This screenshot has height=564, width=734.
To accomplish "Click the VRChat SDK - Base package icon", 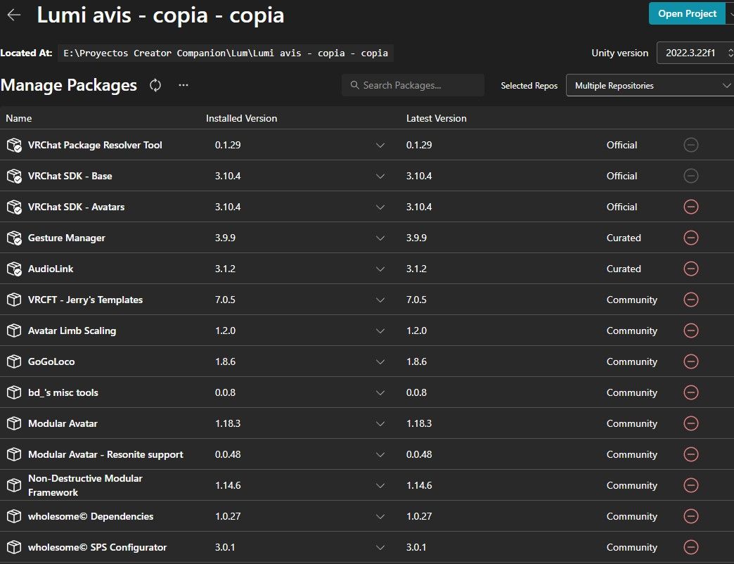I will tap(14, 176).
